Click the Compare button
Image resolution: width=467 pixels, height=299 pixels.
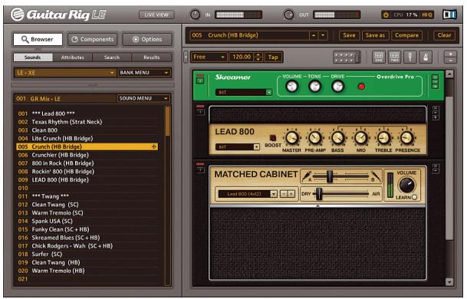tap(406, 35)
